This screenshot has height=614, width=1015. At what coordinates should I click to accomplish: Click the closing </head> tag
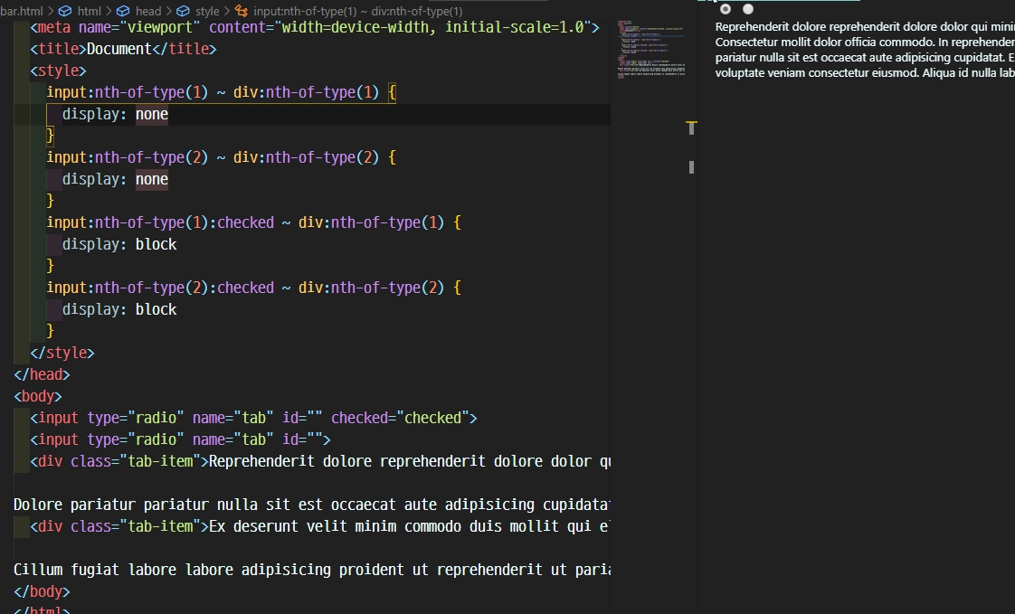tap(42, 374)
